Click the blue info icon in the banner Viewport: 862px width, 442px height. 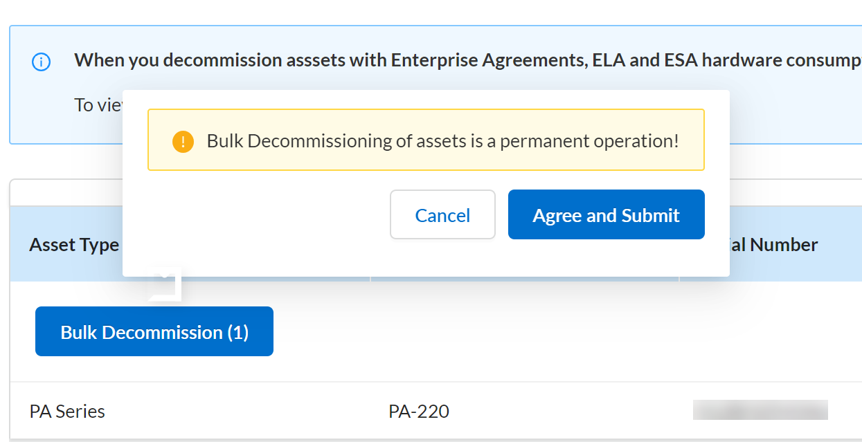[x=42, y=62]
